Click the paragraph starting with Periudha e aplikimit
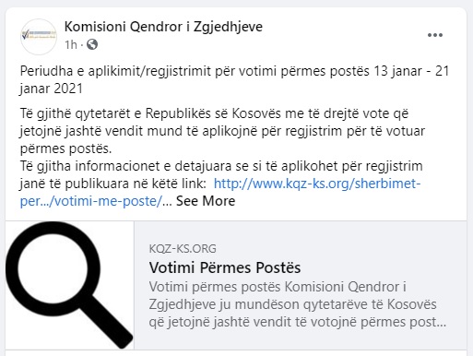Image resolution: width=473 pixels, height=356 pixels. pos(235,80)
